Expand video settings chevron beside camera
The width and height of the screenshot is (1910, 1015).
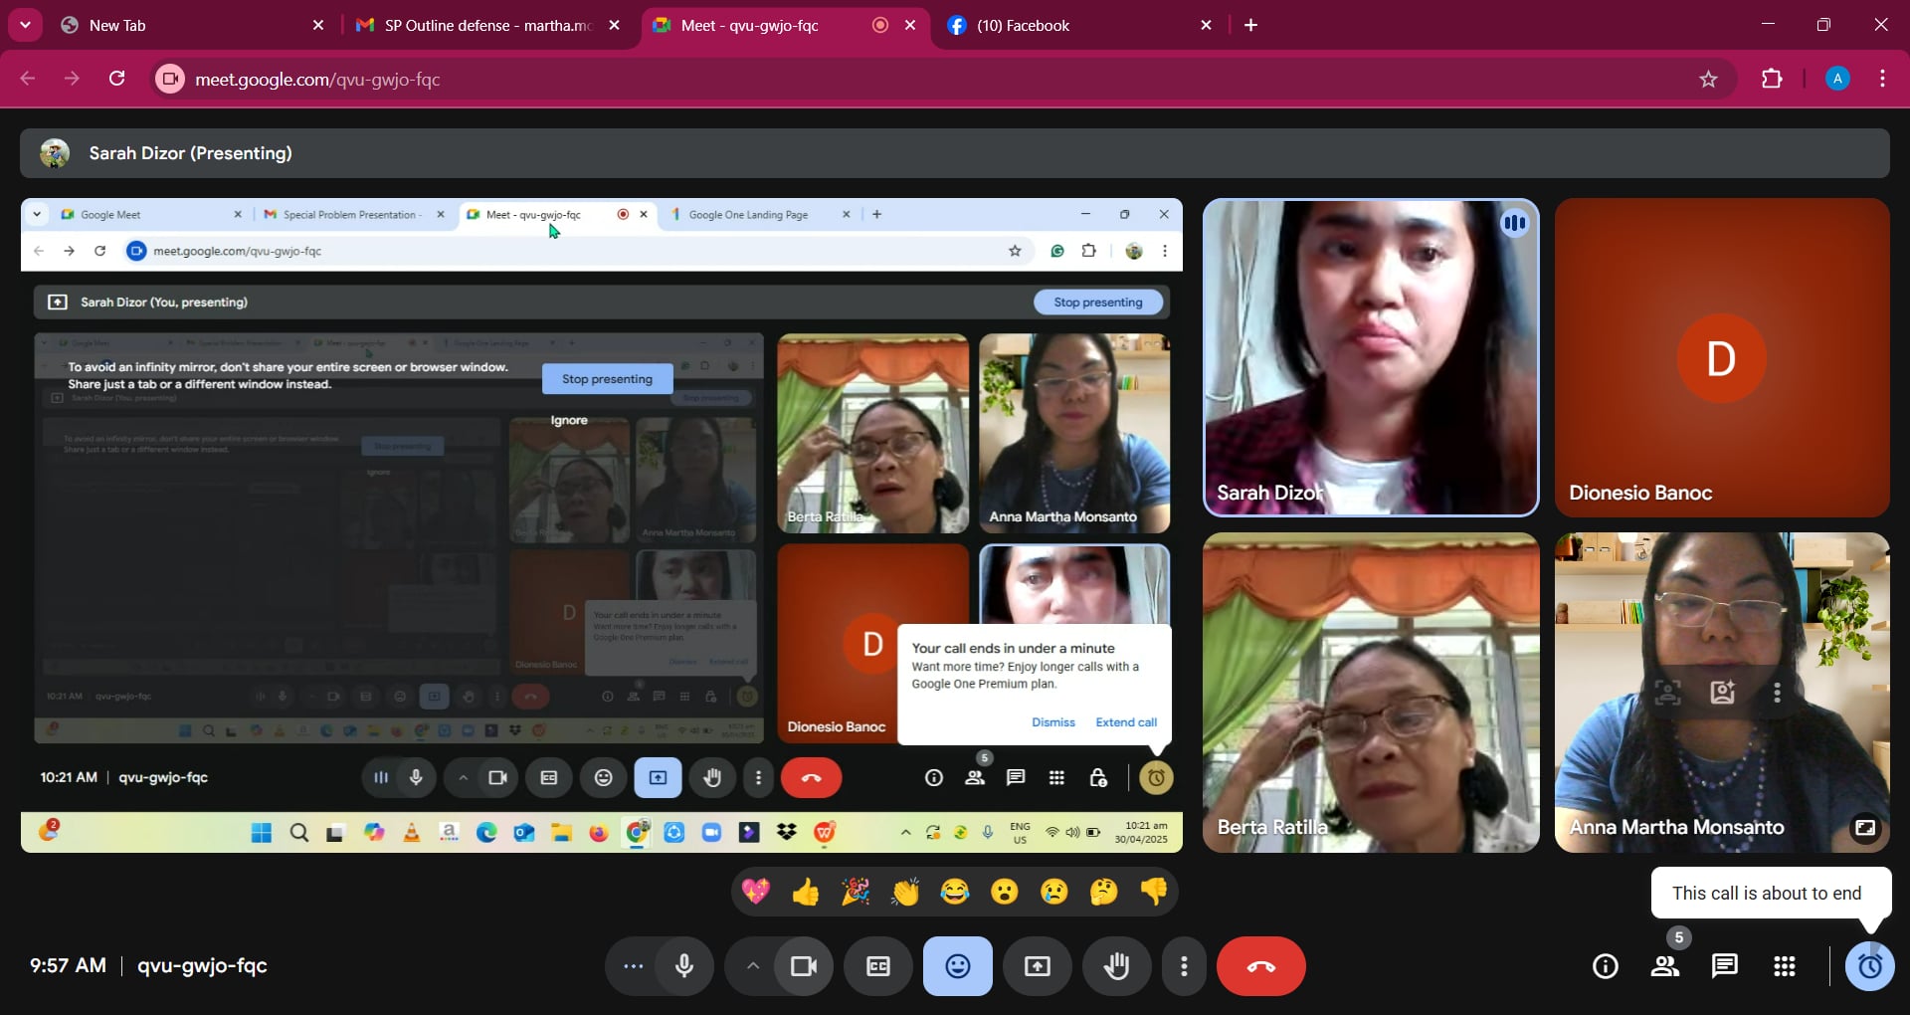point(753,966)
